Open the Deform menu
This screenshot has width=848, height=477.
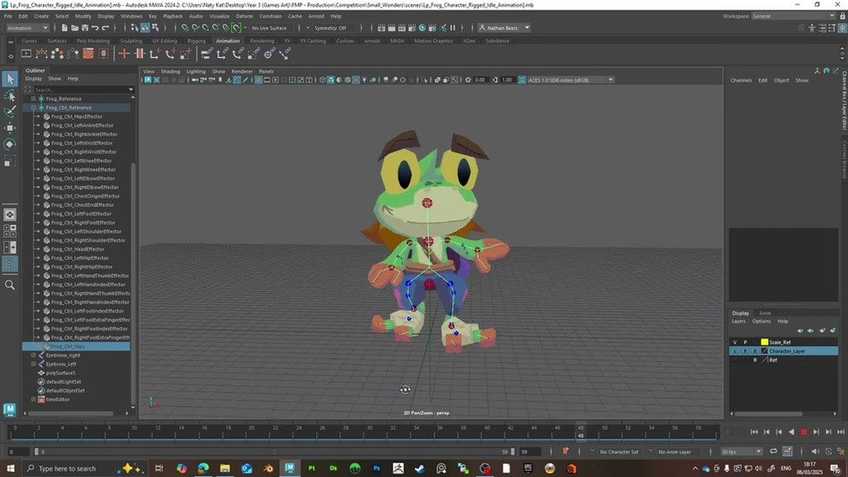point(244,16)
